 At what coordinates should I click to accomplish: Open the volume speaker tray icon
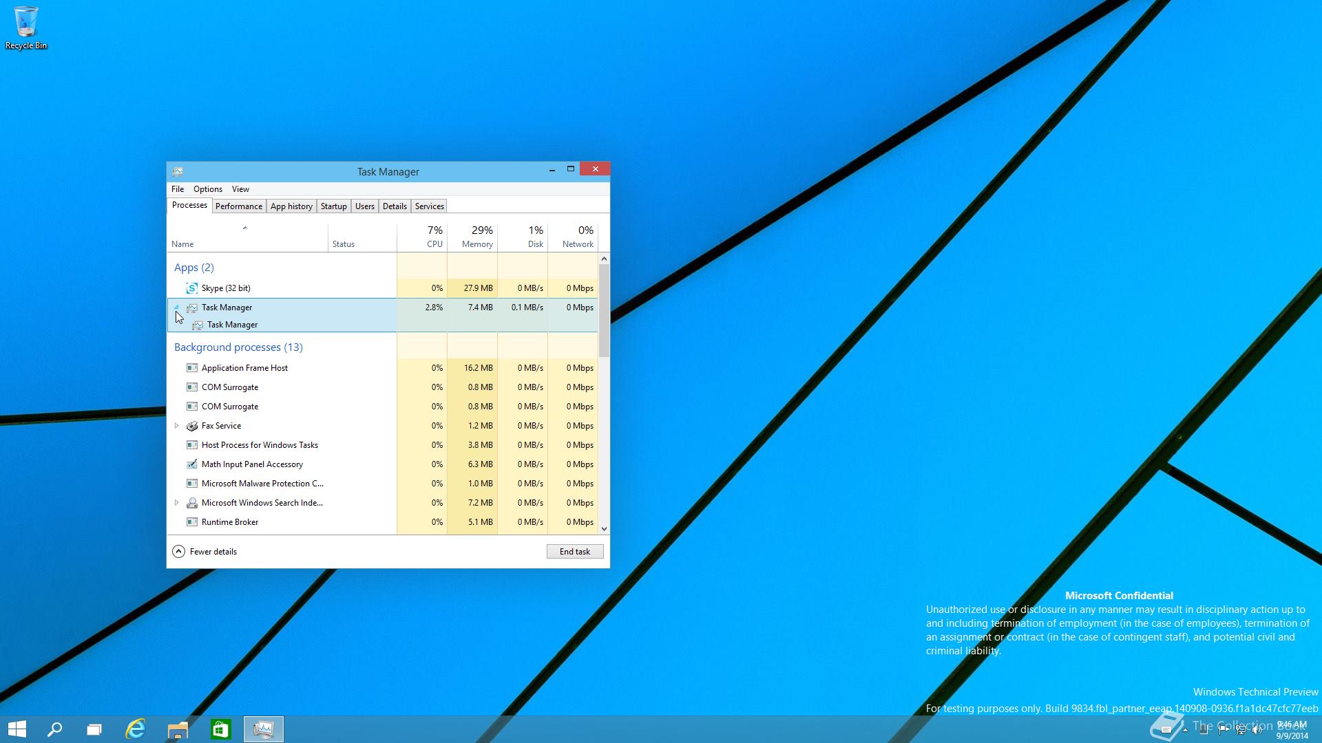point(1258,730)
